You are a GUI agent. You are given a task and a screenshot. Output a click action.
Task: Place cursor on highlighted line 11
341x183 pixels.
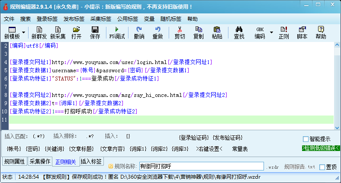tap(171, 119)
